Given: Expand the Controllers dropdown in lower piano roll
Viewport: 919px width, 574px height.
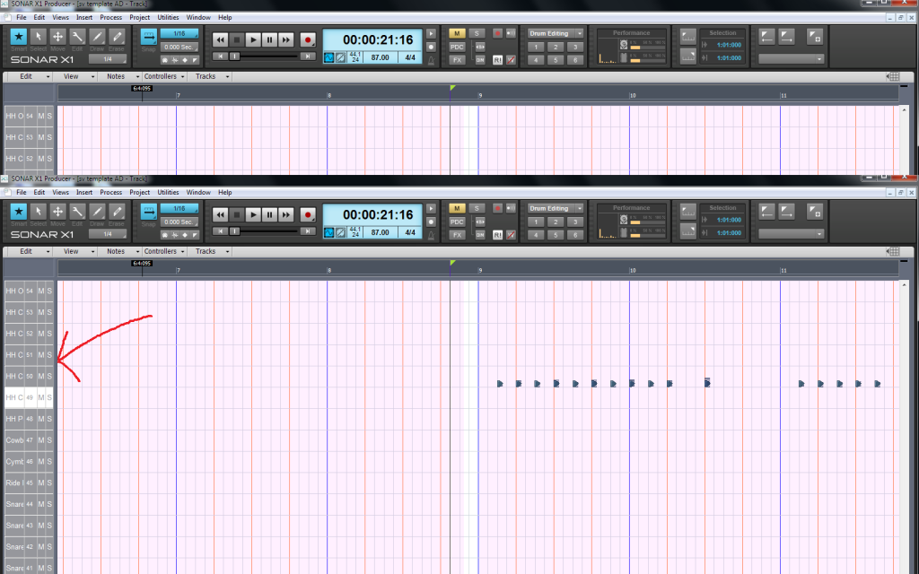Looking at the screenshot, I should click(164, 251).
